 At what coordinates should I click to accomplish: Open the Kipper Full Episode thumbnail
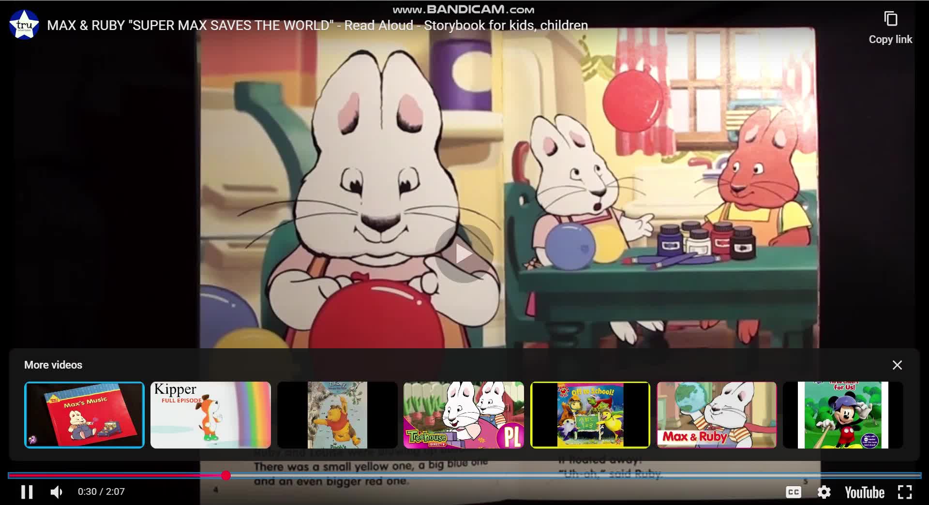point(210,415)
